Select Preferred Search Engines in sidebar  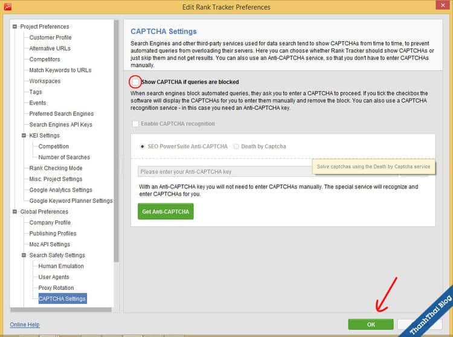[x=61, y=114]
